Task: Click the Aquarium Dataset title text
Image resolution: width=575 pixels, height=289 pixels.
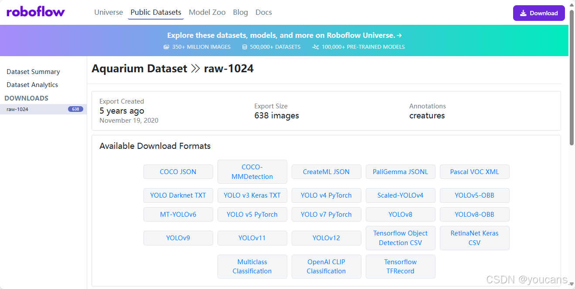Action: (x=139, y=68)
